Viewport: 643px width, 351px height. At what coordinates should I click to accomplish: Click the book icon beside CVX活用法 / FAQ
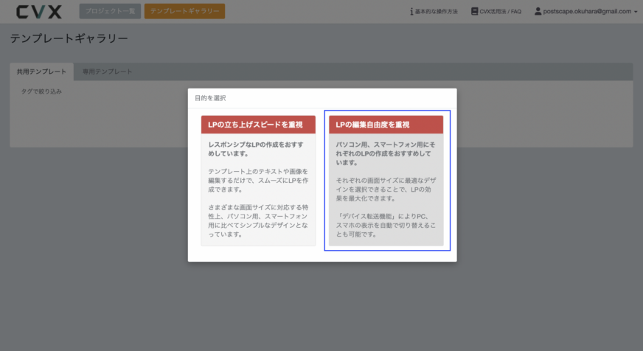tap(474, 12)
